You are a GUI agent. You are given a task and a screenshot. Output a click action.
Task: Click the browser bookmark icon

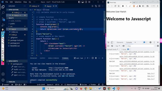(119, 6)
